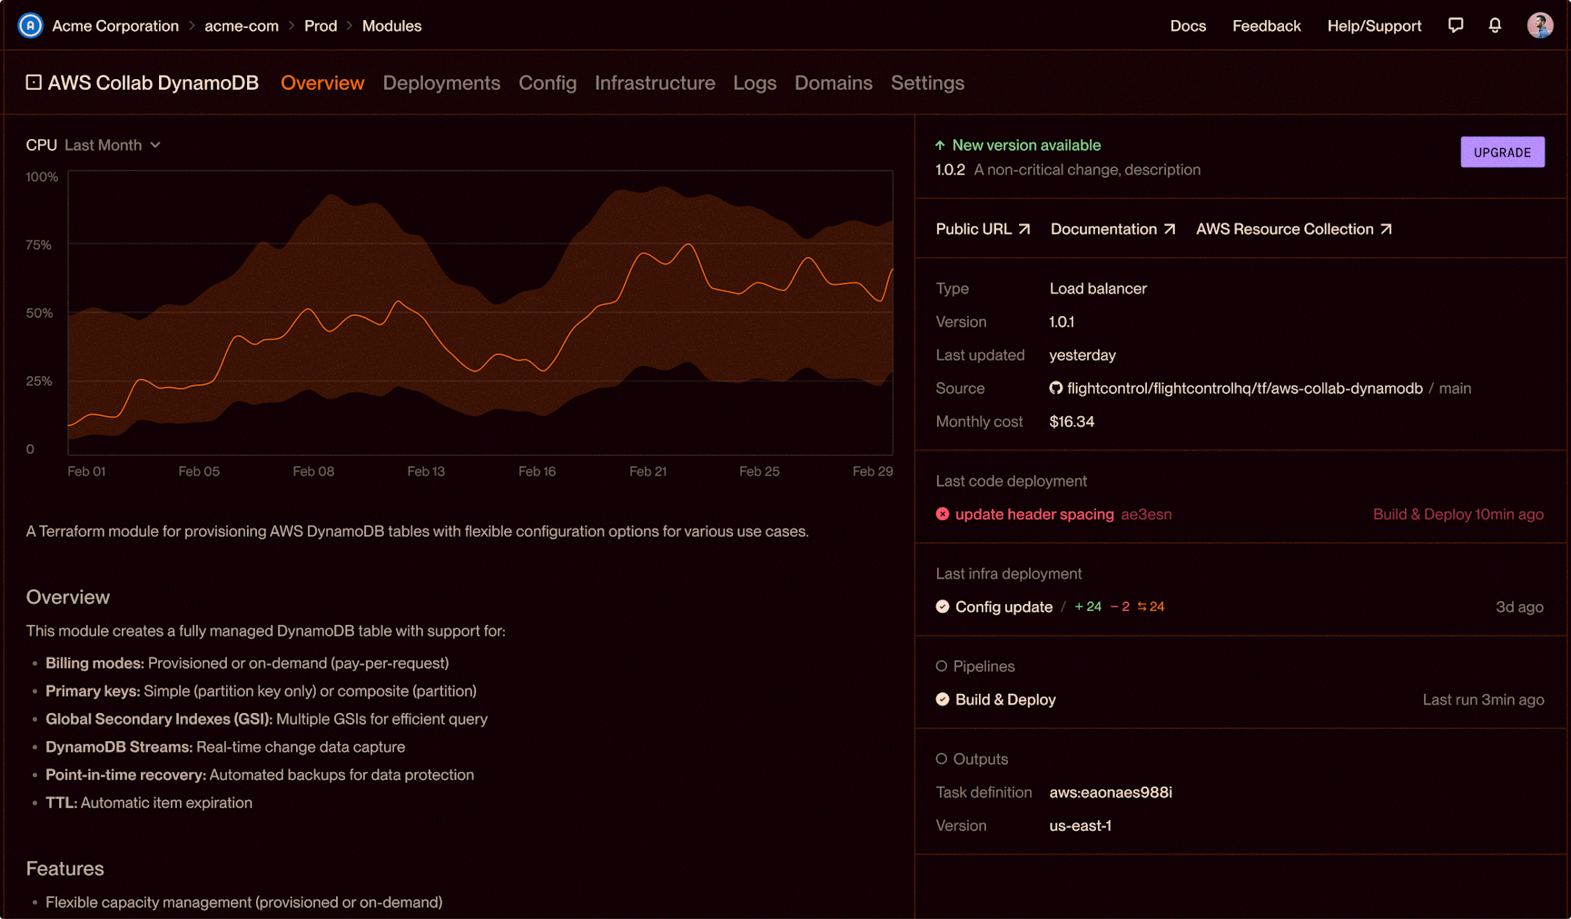Click the success check icon beside Config update

pyautogui.click(x=943, y=607)
